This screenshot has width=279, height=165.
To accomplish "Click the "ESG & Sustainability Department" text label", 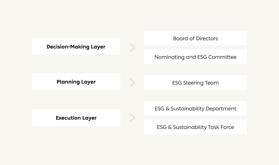I will 196,109.
